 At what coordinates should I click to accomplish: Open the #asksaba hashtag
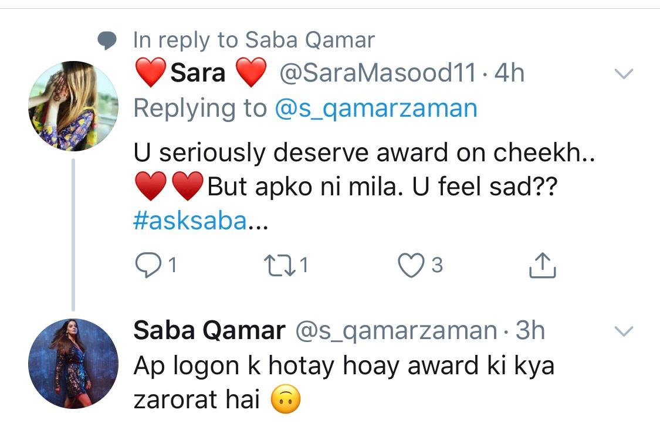pyautogui.click(x=190, y=221)
